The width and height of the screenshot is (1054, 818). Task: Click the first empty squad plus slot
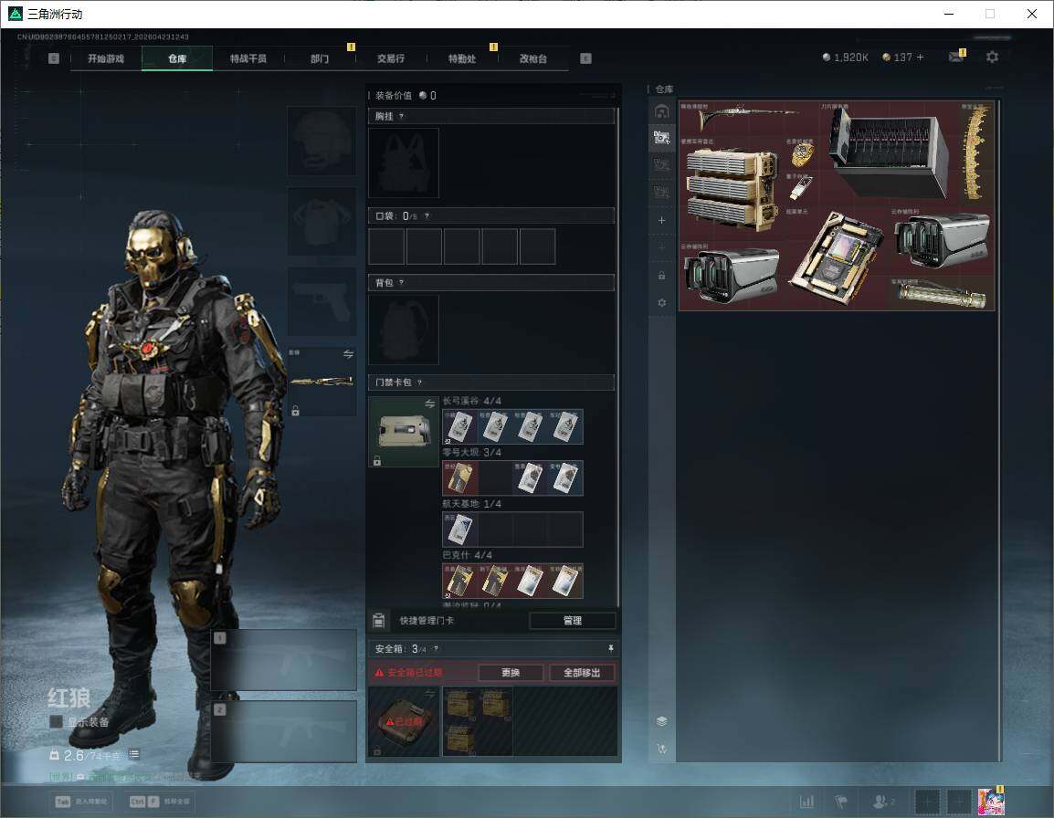pos(928,802)
